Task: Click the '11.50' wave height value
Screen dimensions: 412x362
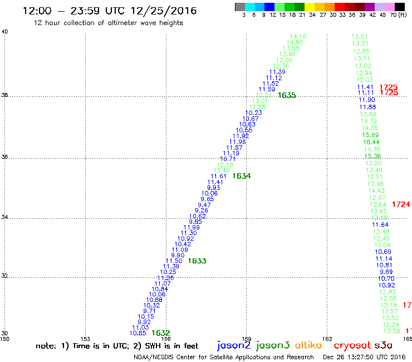Action: pos(174,261)
